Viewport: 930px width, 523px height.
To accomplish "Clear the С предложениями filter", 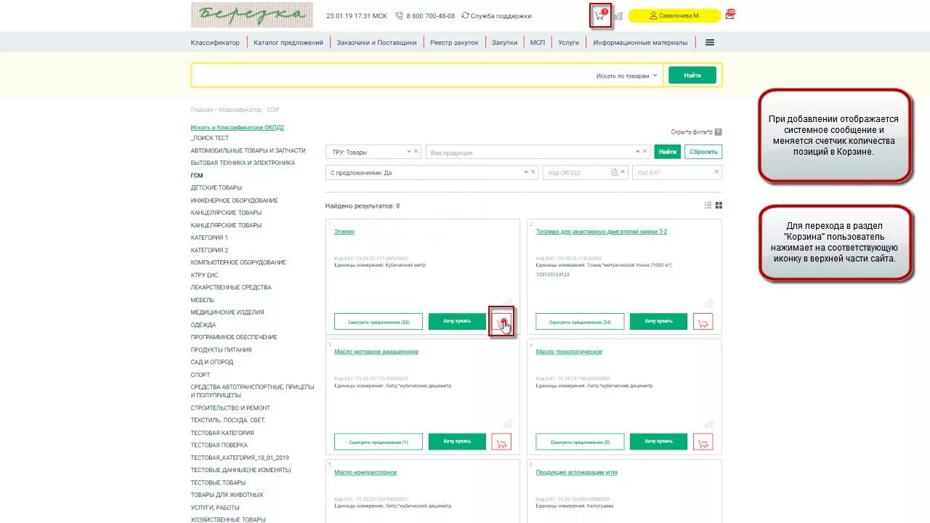I will [533, 172].
